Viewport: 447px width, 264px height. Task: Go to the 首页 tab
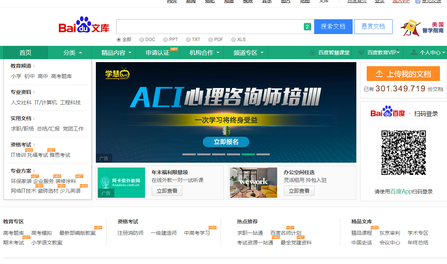coord(26,53)
